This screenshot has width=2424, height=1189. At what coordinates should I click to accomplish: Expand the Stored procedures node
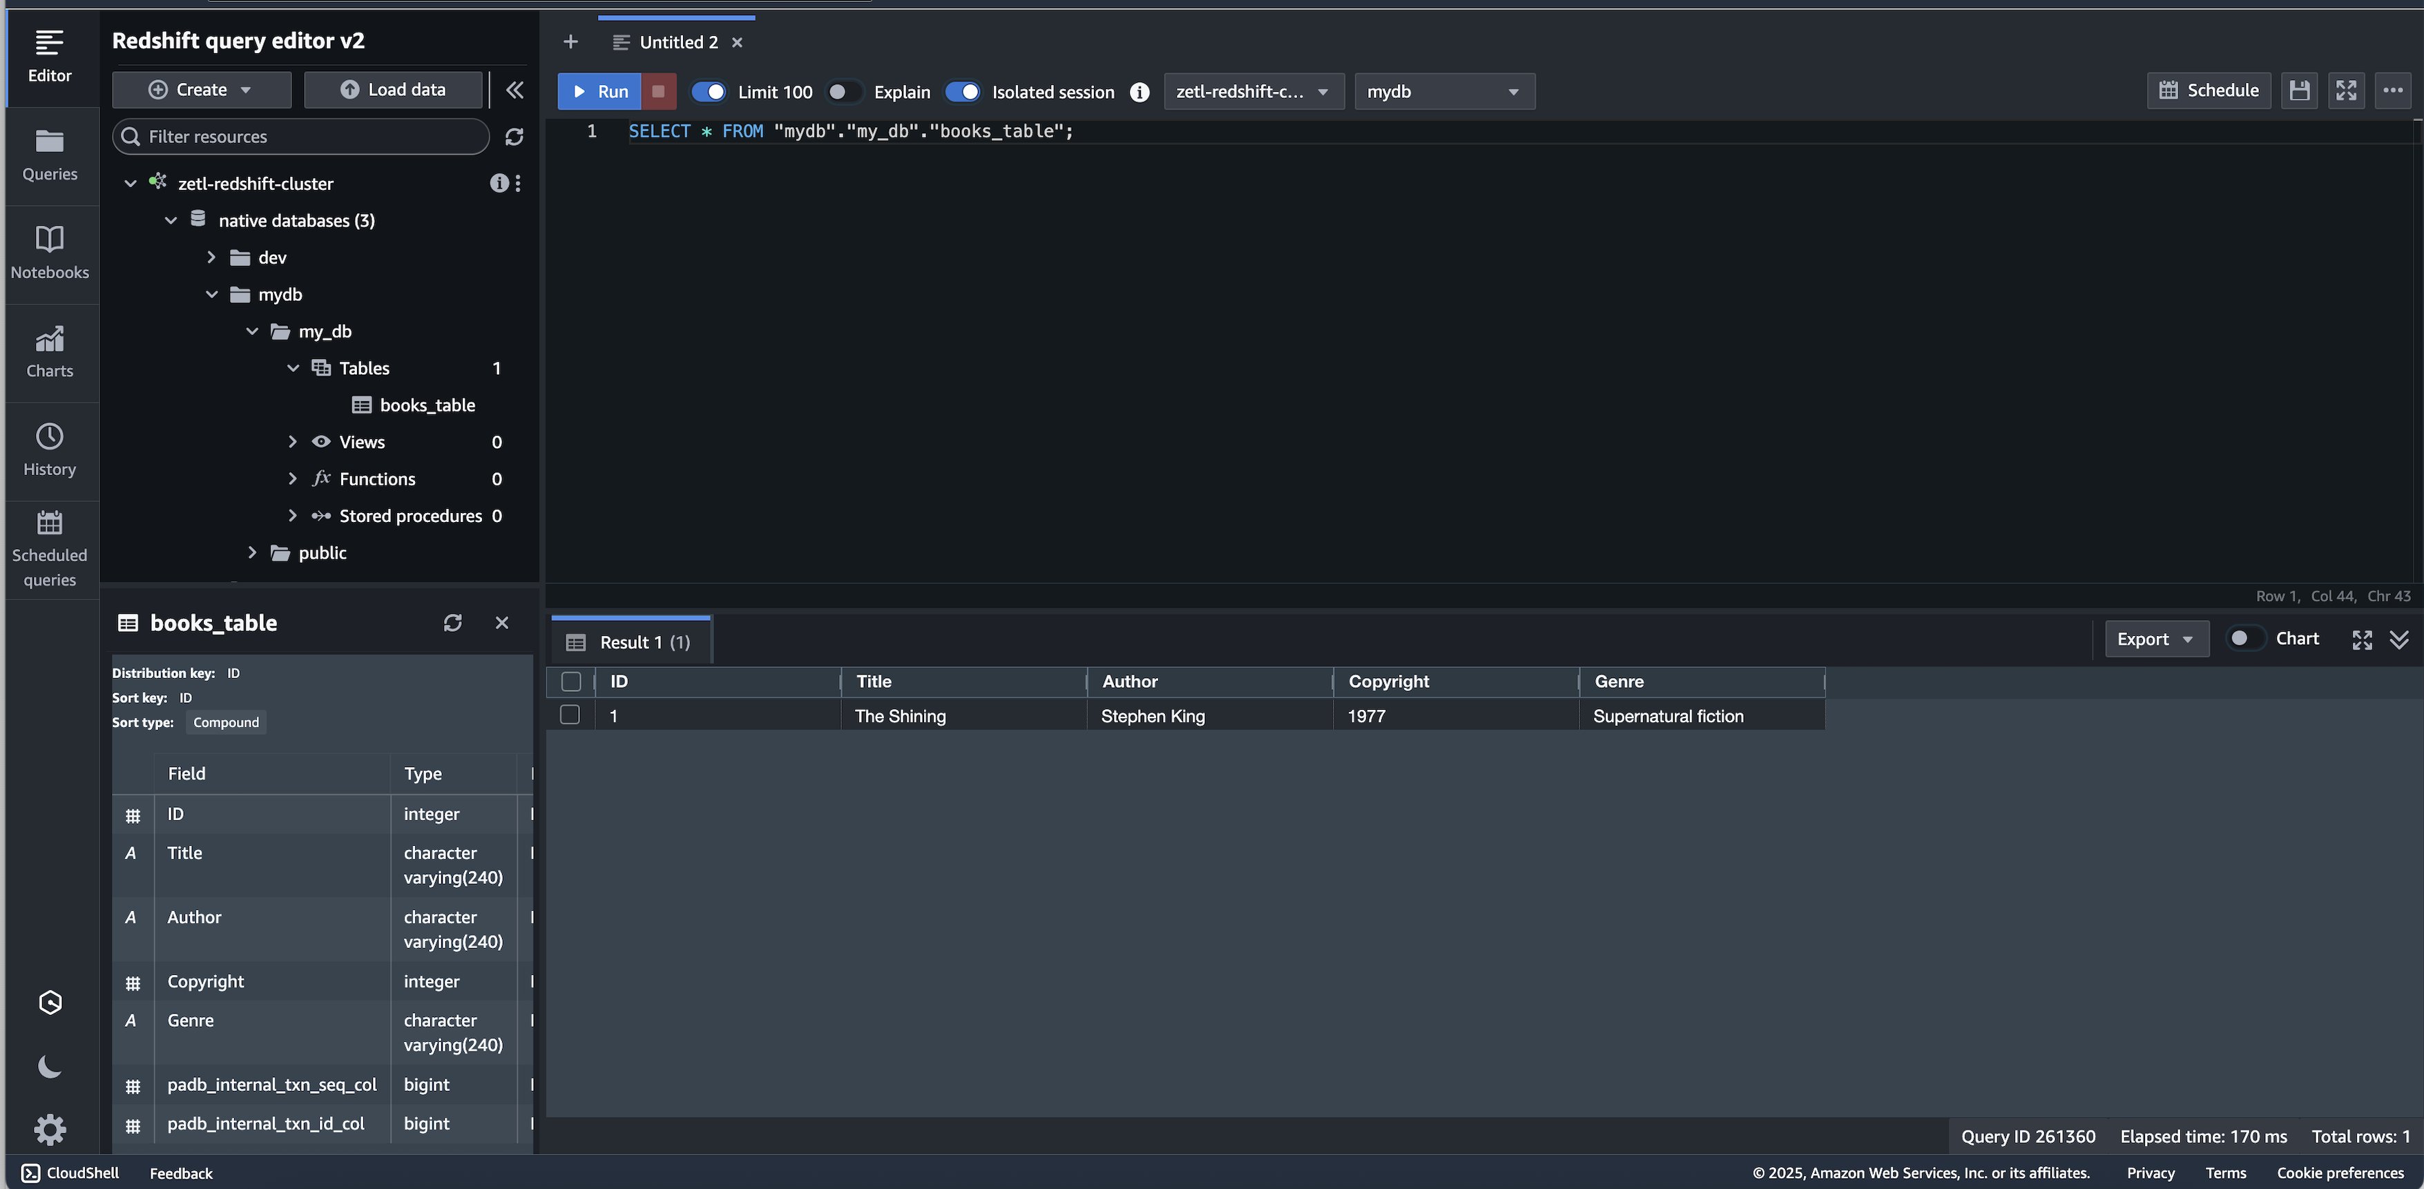291,516
